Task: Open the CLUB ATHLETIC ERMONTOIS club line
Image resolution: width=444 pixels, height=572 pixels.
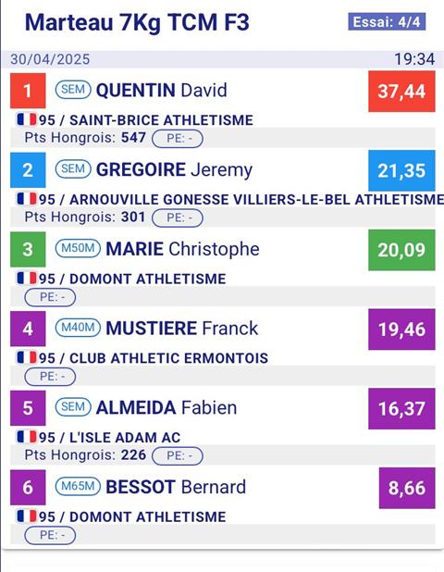Action: tap(142, 358)
